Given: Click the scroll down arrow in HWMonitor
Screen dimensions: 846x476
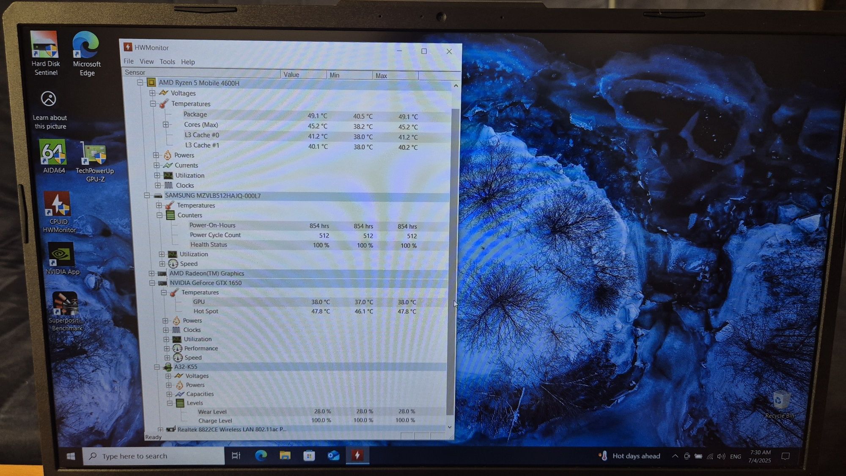Looking at the screenshot, I should pos(450,427).
